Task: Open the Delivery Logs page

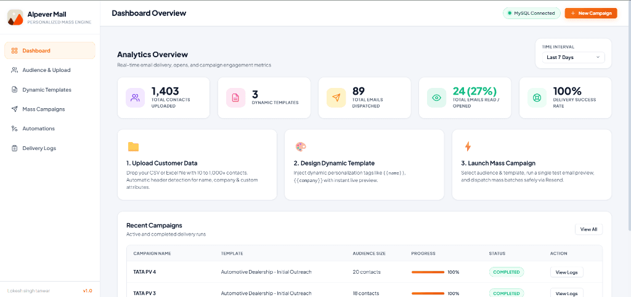Action: point(50,148)
